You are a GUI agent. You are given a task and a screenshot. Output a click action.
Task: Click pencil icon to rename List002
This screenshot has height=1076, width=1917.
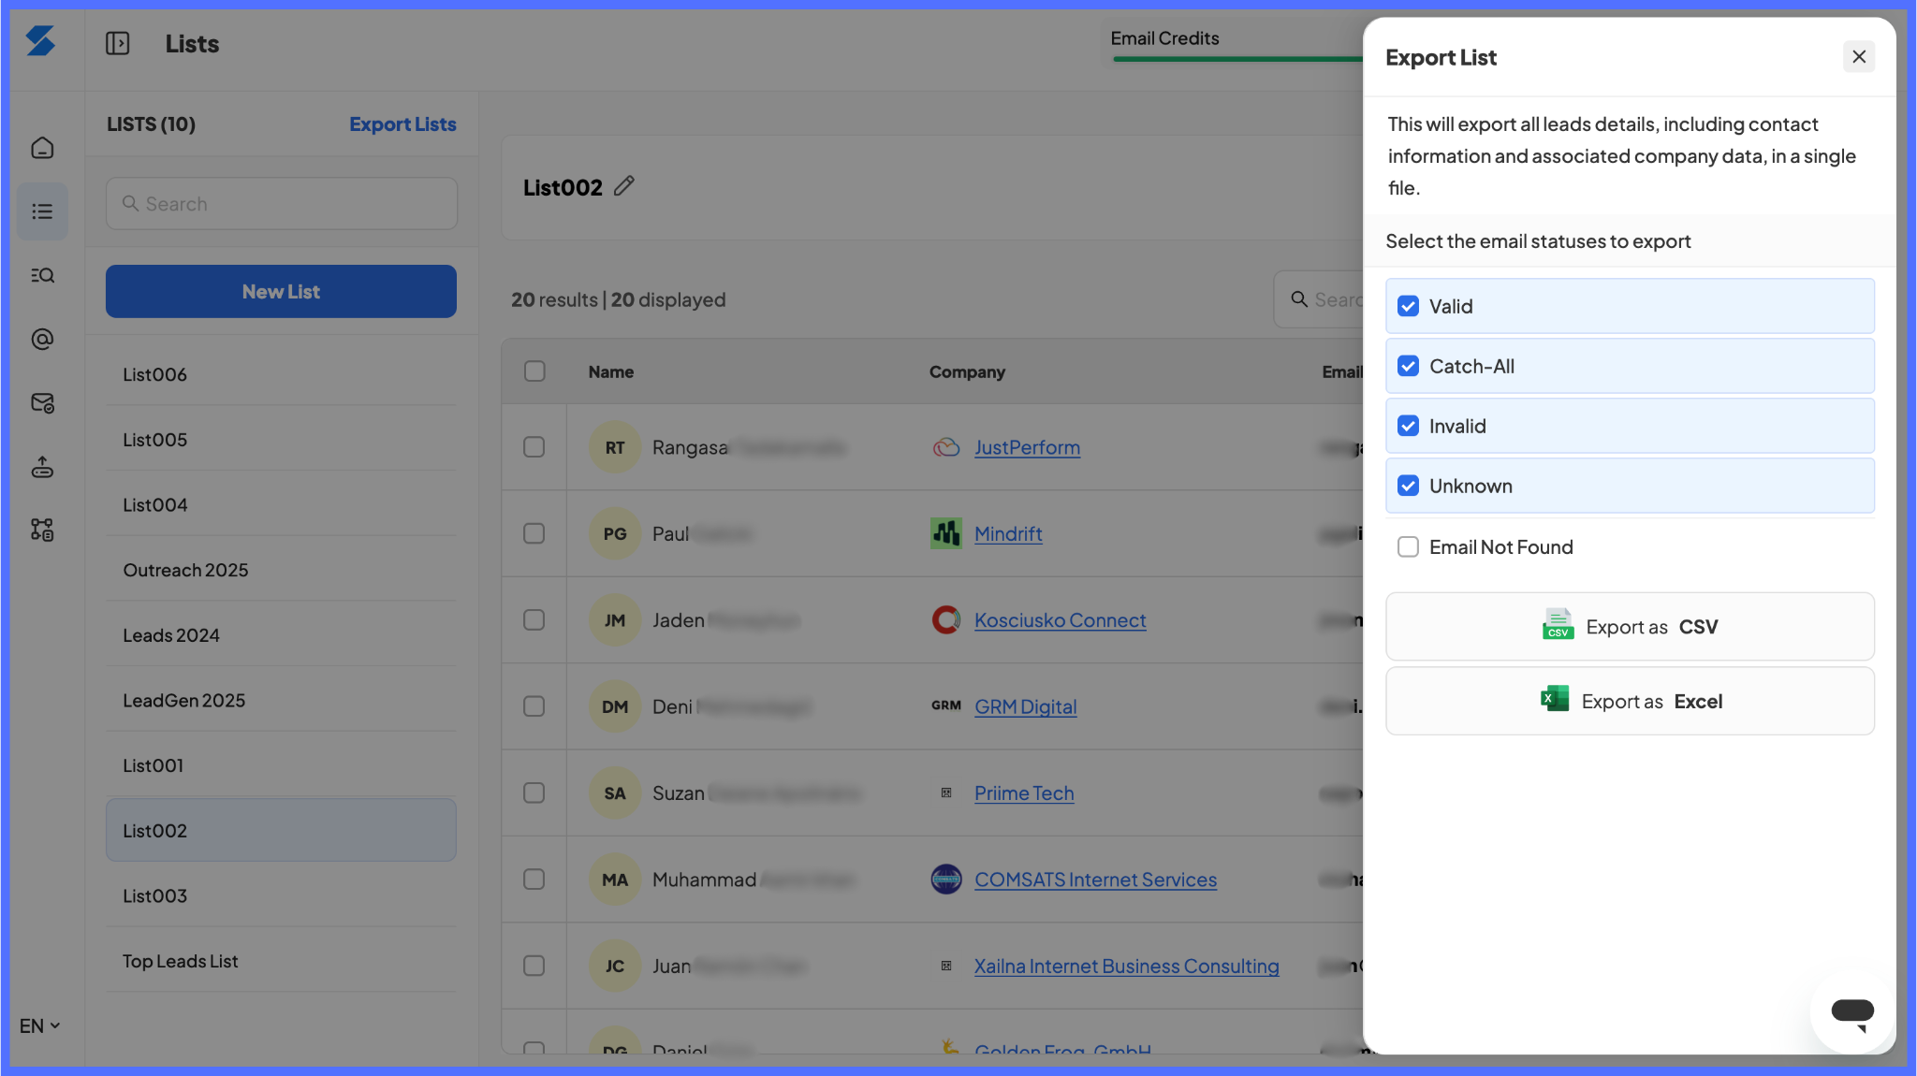pos(624,186)
